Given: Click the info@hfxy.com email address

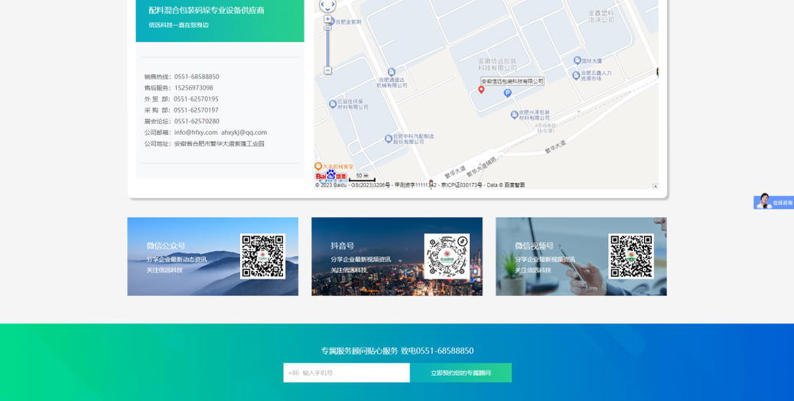Looking at the screenshot, I should pos(196,132).
